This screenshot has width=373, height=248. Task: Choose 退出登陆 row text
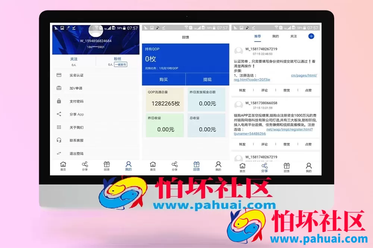[x=76, y=153]
